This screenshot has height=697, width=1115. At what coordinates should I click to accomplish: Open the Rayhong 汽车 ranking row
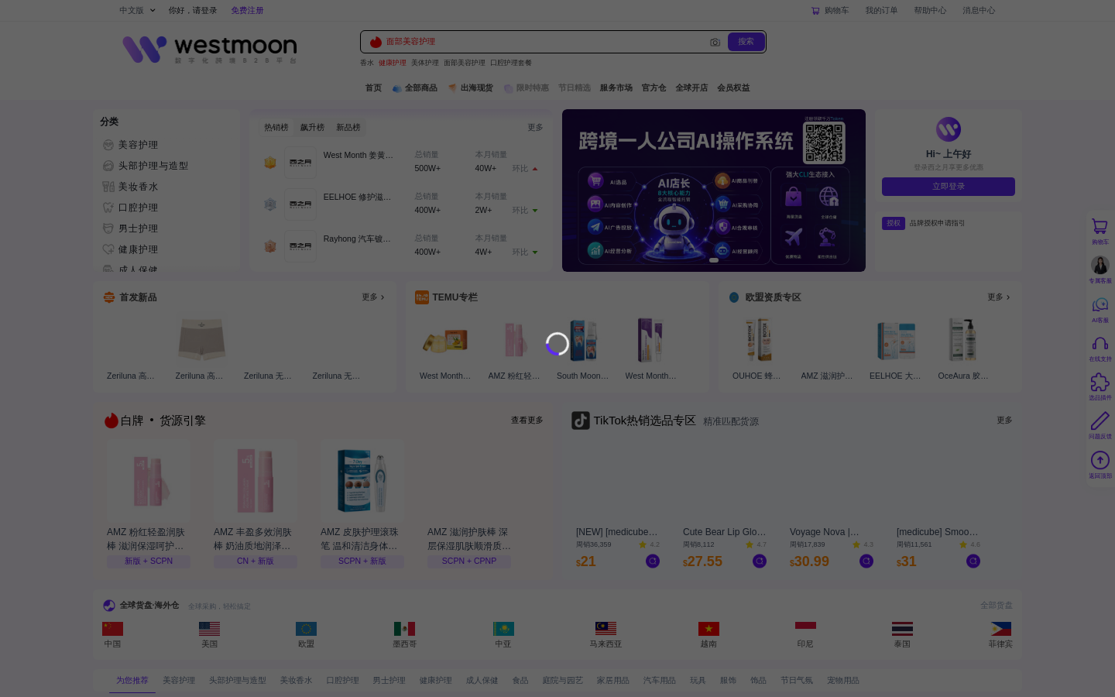[401, 246]
